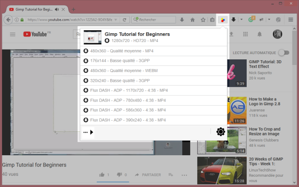
Task: Click the green extension icon with badge
Action: click(251, 19)
